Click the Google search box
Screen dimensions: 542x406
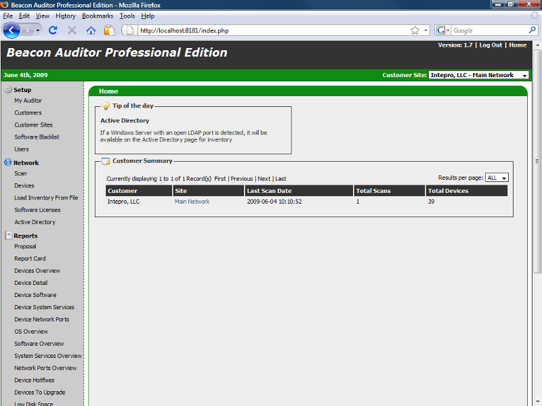pos(489,30)
